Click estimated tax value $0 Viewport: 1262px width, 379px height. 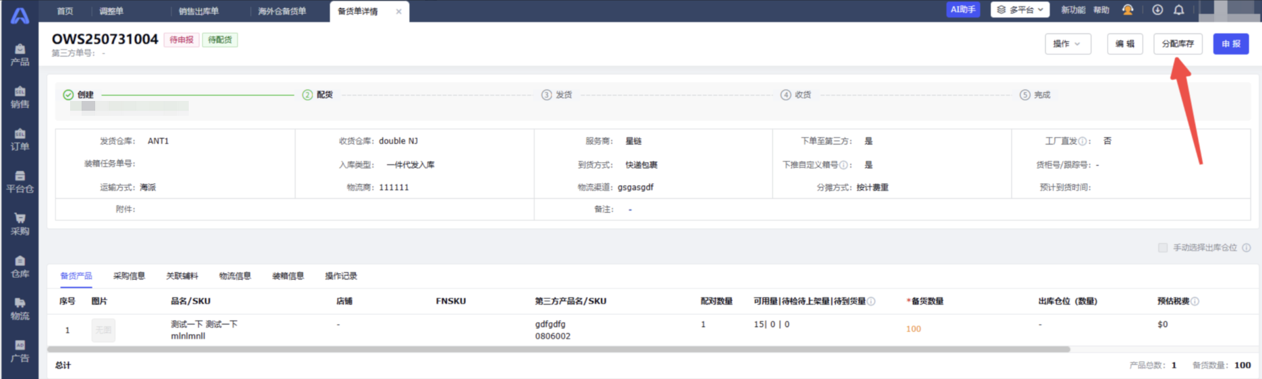coord(1162,324)
